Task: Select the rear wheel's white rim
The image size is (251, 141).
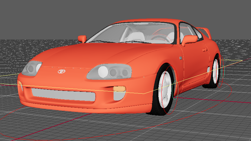Action: [x=215, y=71]
